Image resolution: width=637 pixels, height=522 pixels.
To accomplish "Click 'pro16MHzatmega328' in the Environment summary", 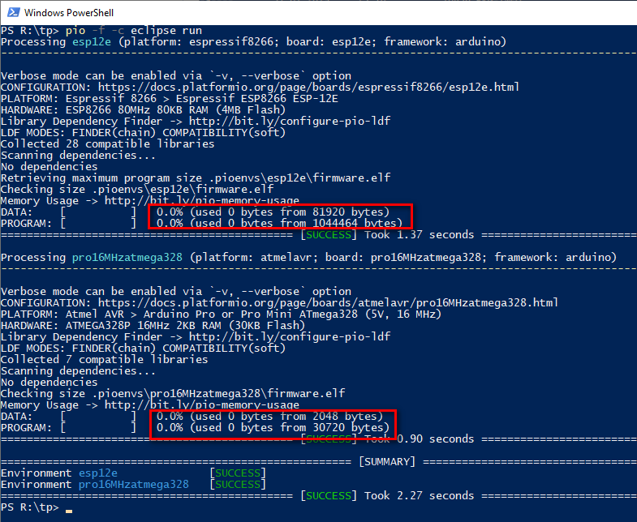I will coord(134,485).
